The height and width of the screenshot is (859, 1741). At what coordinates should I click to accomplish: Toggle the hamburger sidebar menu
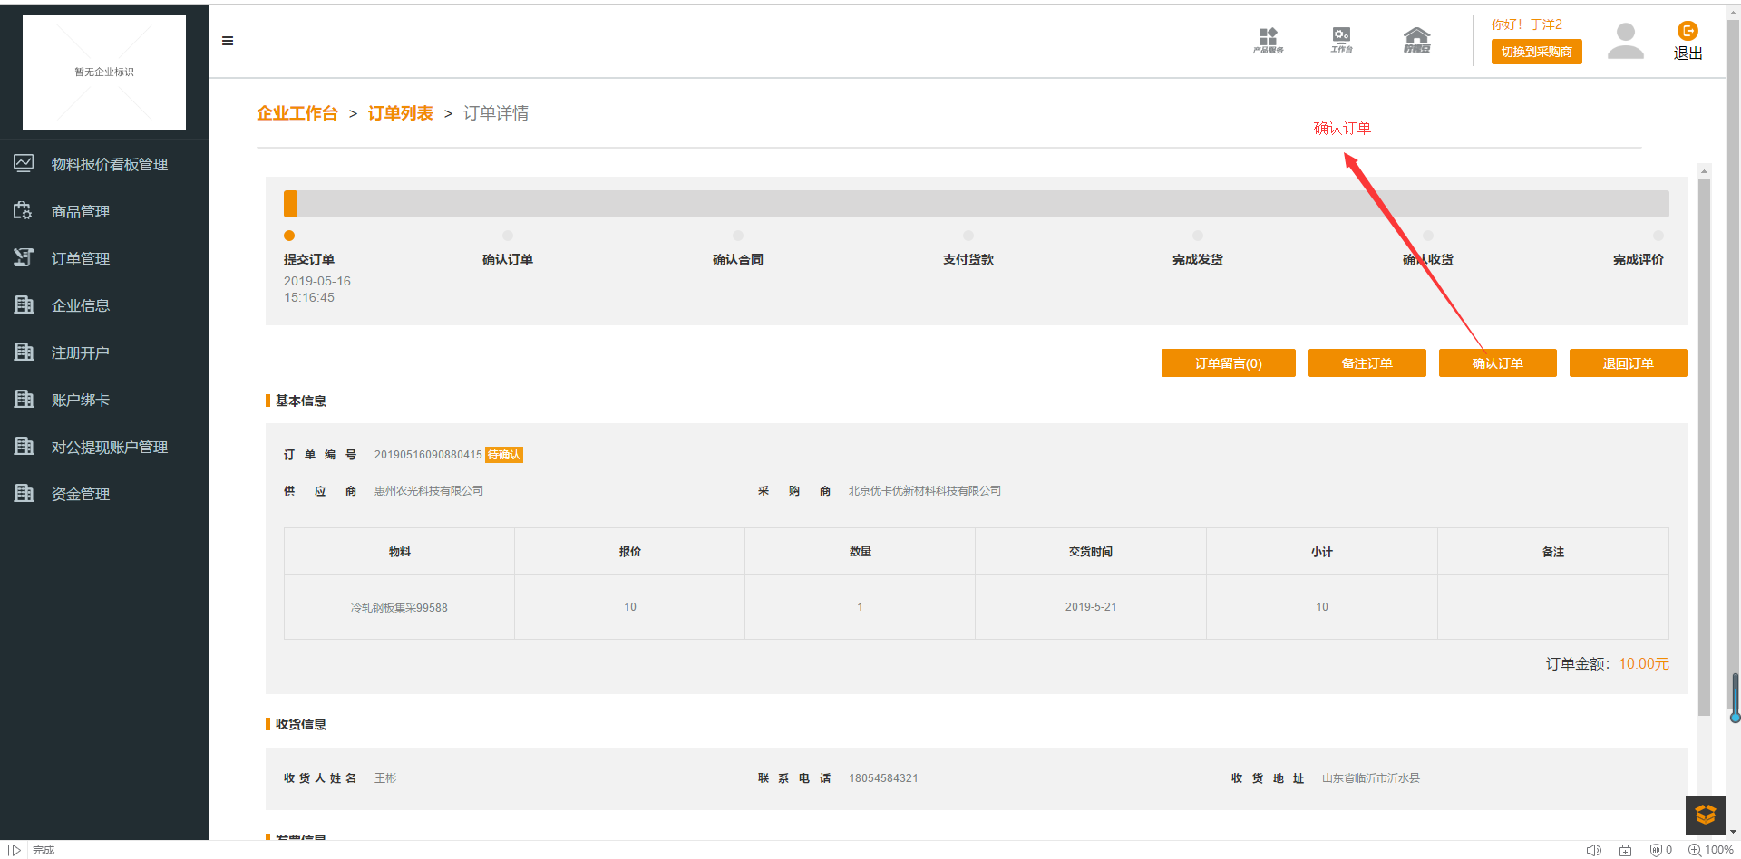(x=228, y=41)
